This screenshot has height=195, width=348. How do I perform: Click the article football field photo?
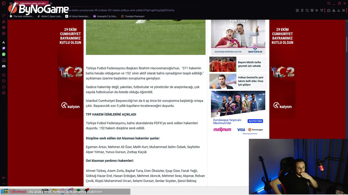pyautogui.click(x=146, y=37)
